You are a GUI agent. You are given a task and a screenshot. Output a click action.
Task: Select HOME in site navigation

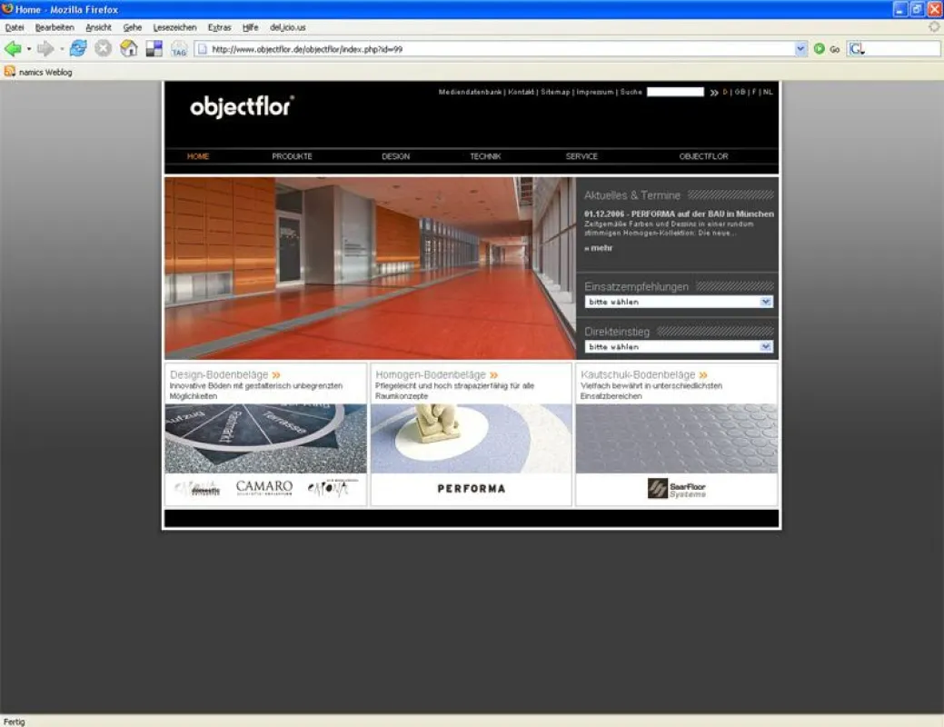(198, 156)
